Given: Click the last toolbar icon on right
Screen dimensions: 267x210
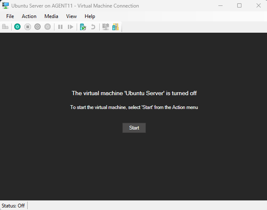Looking at the screenshot, I should (x=115, y=27).
